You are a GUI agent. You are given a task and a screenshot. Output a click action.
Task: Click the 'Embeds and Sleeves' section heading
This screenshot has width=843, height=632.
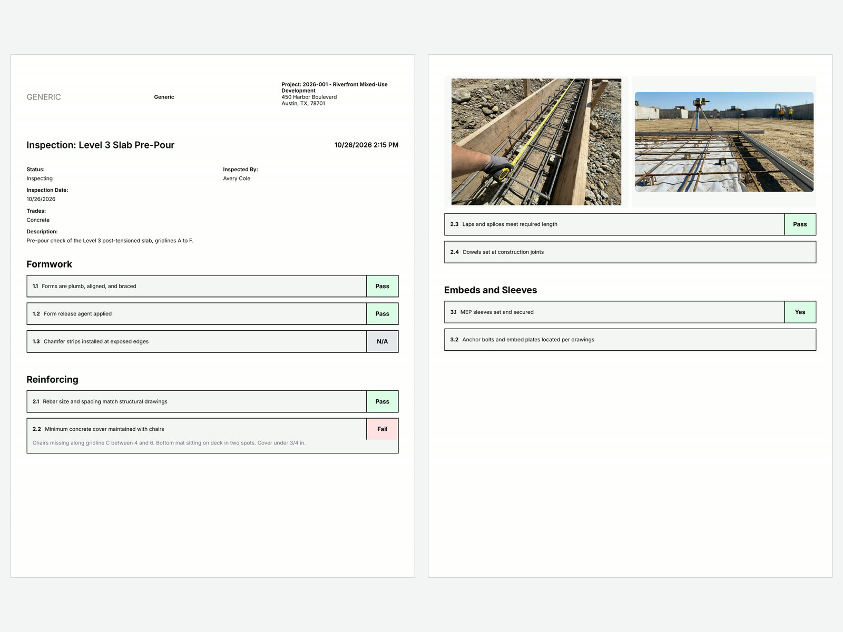click(x=491, y=290)
